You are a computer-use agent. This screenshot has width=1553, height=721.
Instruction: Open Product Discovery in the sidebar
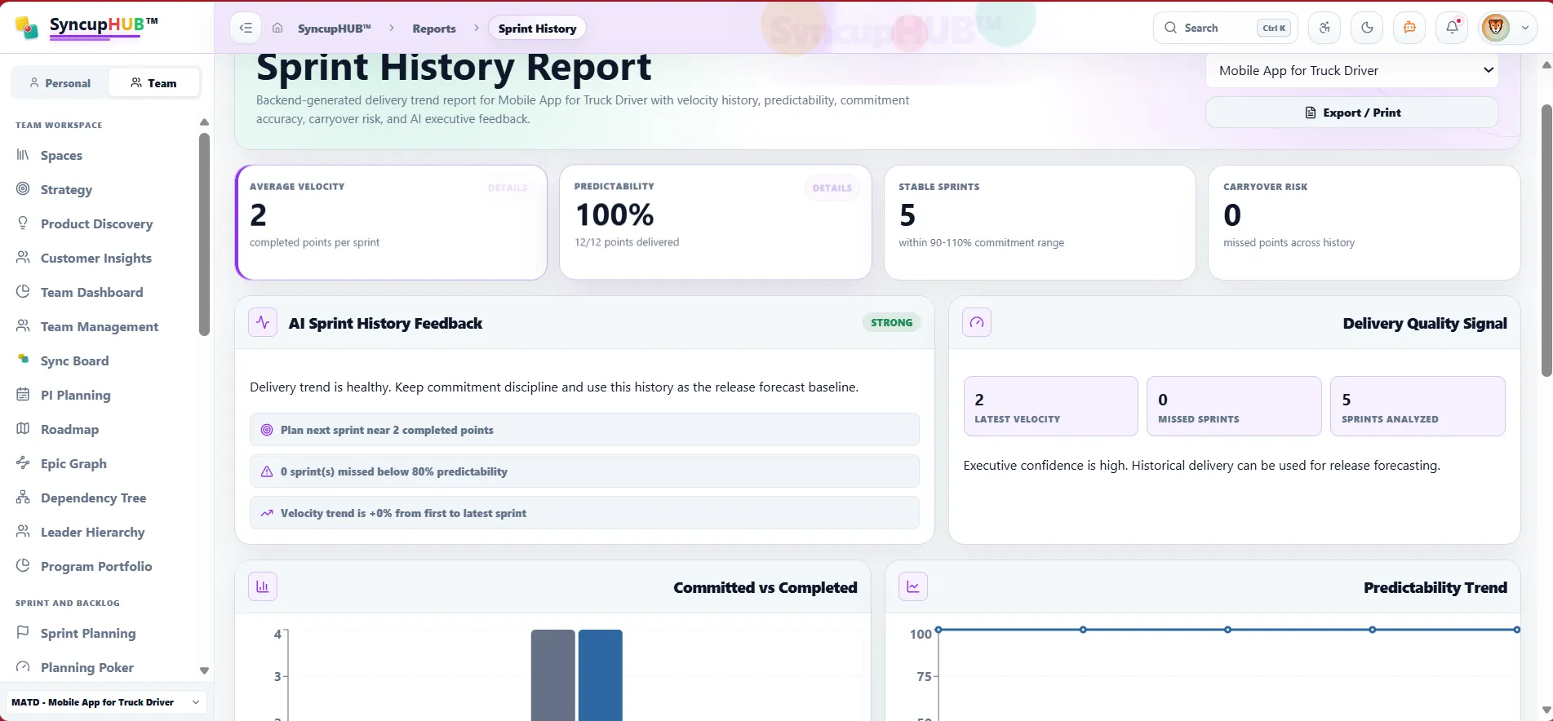[96, 223]
